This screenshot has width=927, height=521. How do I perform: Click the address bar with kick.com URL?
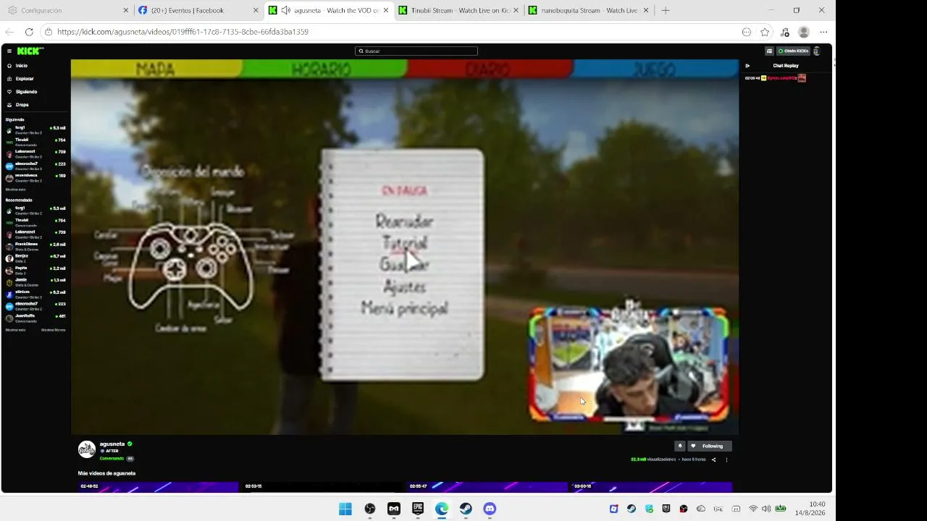391,32
